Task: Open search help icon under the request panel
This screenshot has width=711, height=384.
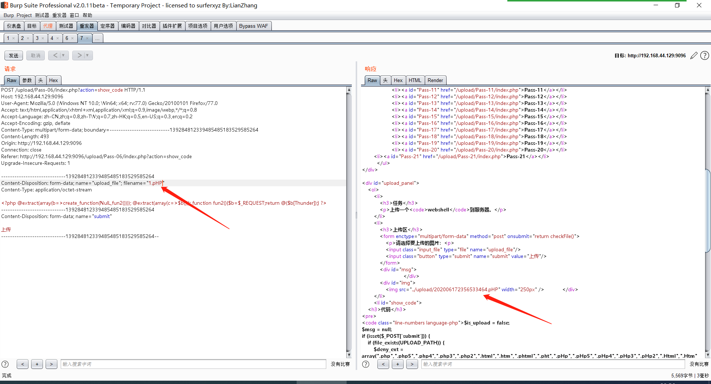Action: 5,364
